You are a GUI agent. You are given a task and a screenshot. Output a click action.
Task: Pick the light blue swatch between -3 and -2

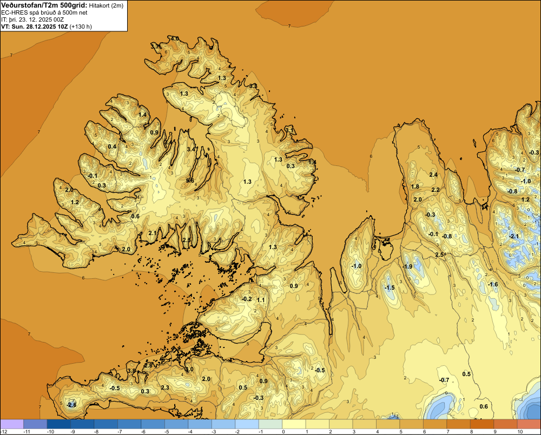tap(223, 424)
